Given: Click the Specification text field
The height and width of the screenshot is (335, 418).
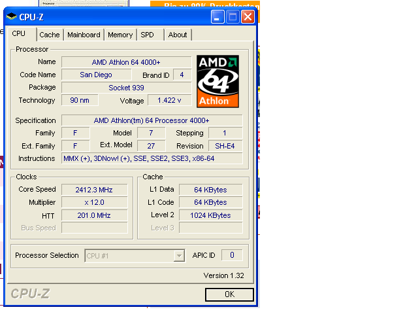Looking at the screenshot, I should point(152,120).
